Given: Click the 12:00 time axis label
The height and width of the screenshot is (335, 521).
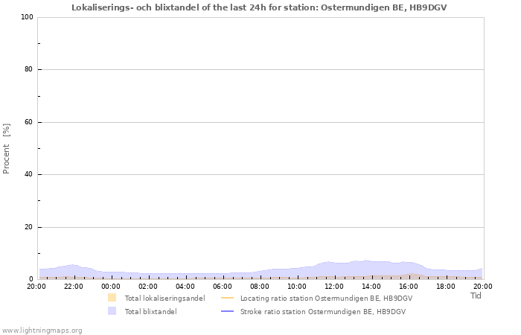Looking at the screenshot, I should pos(334,286).
